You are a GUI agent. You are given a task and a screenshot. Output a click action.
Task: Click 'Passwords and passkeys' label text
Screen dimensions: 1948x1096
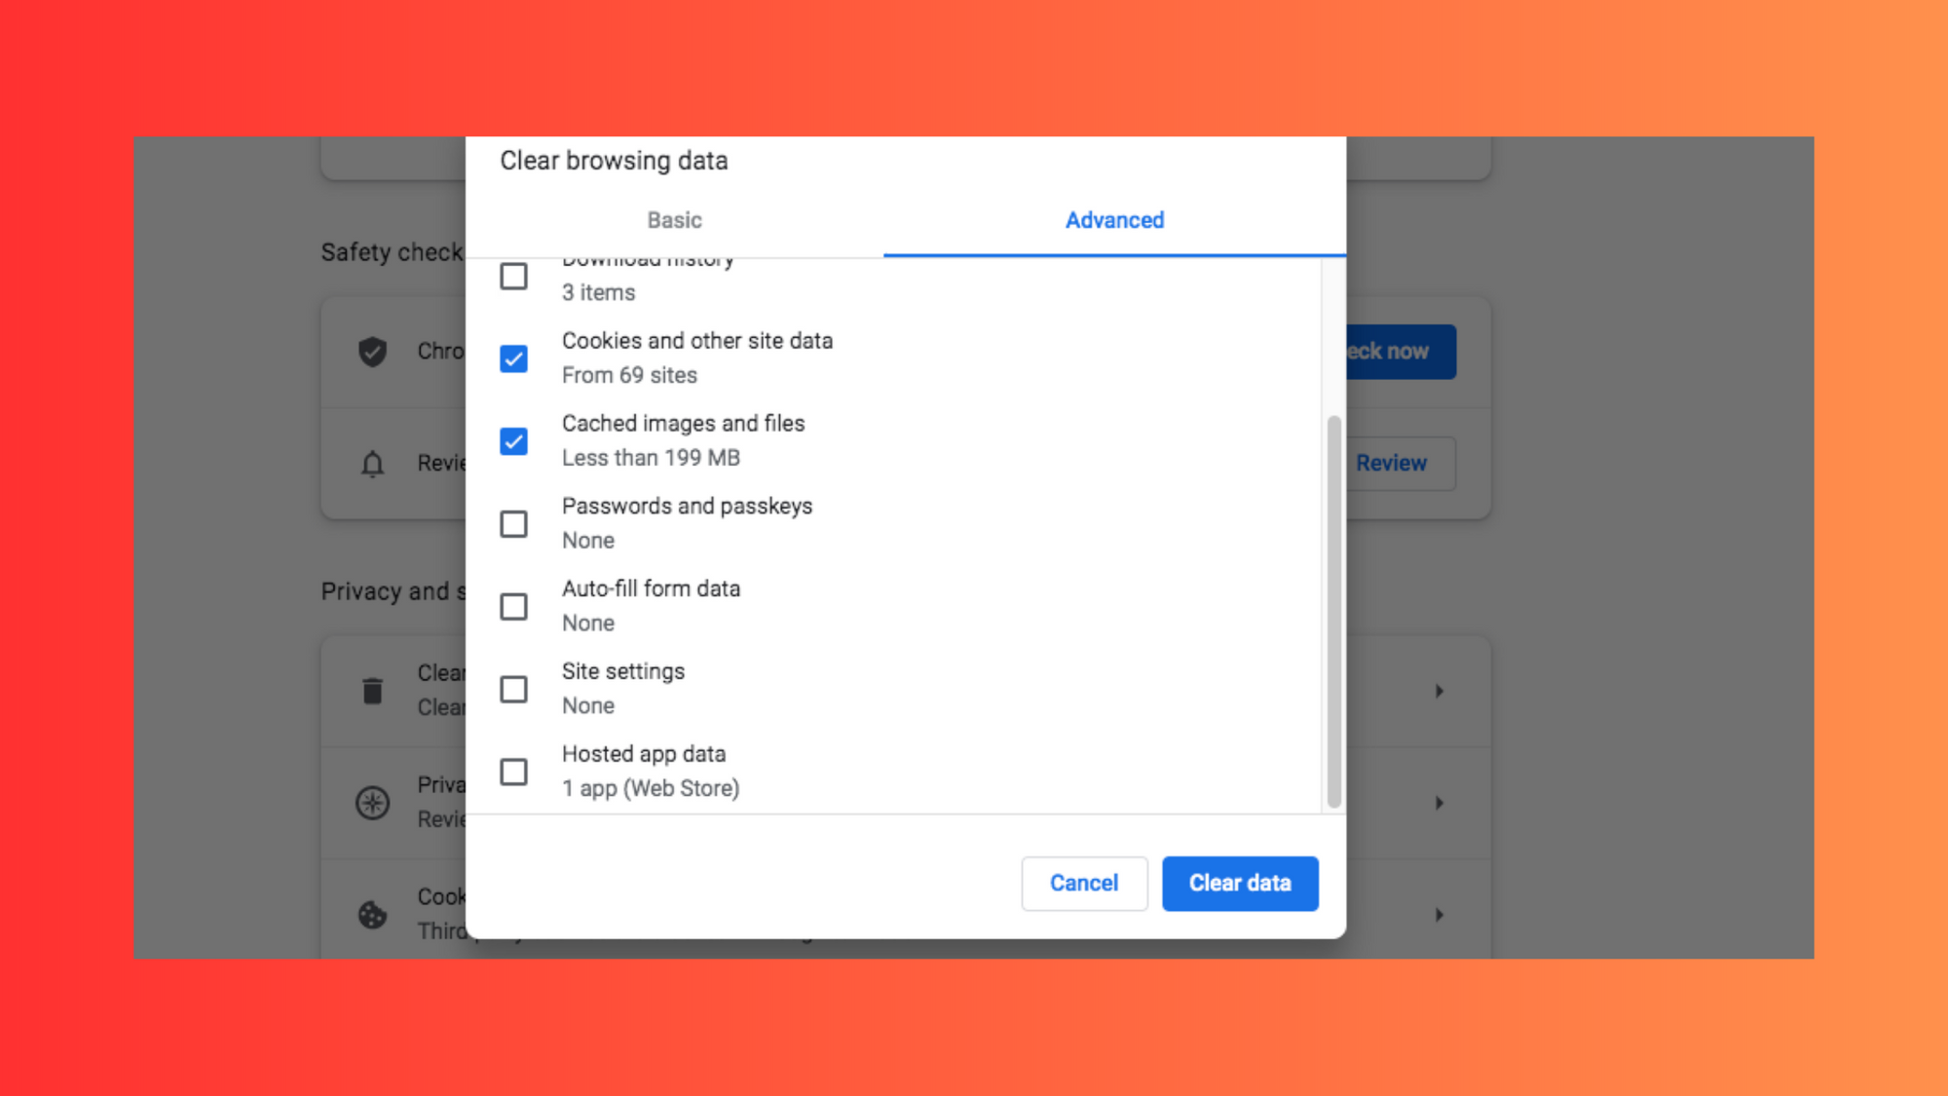[x=687, y=507]
